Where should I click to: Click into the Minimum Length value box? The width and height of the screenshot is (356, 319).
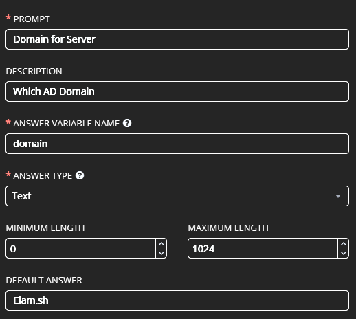pyautogui.click(x=80, y=248)
